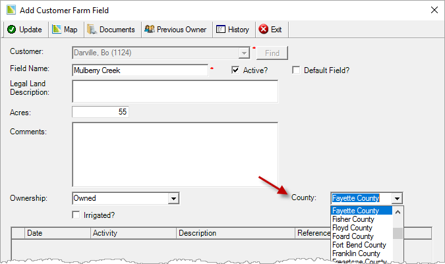Select highlighted Fayette County list entry
Viewport: 445px width, 264px height.
click(x=362, y=211)
